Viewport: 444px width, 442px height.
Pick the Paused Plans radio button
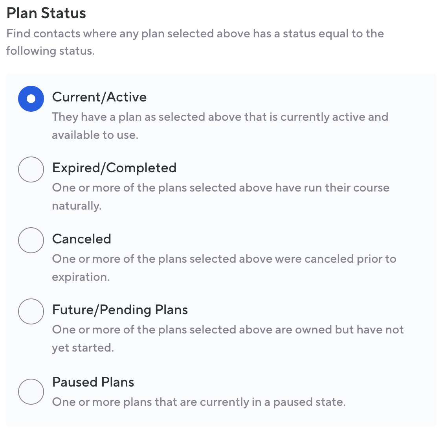tap(31, 392)
